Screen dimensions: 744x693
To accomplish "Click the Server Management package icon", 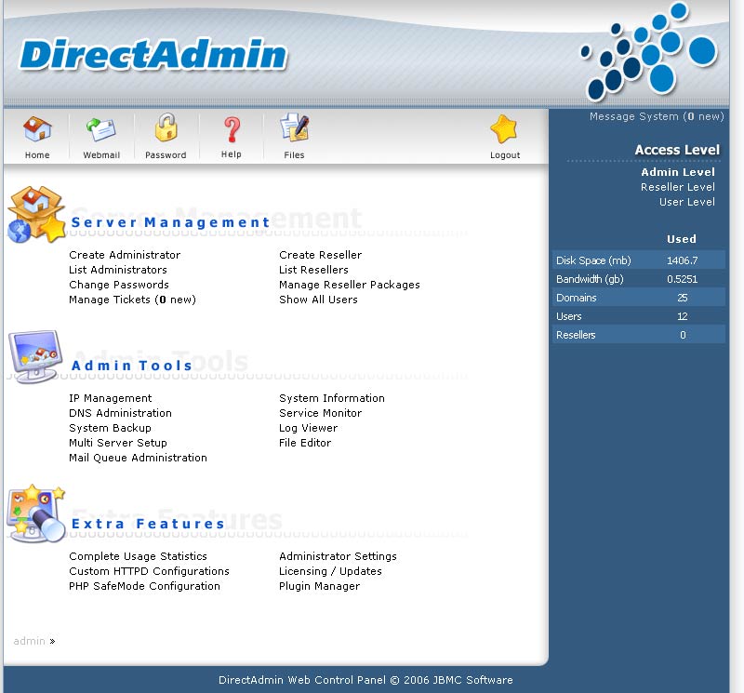I will (x=35, y=214).
